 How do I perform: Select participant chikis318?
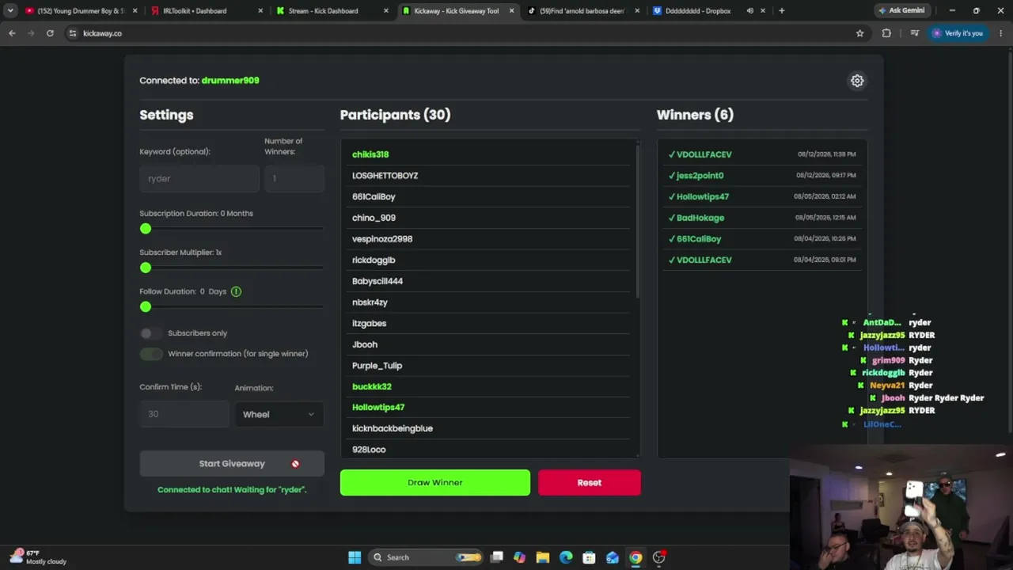pyautogui.click(x=370, y=154)
